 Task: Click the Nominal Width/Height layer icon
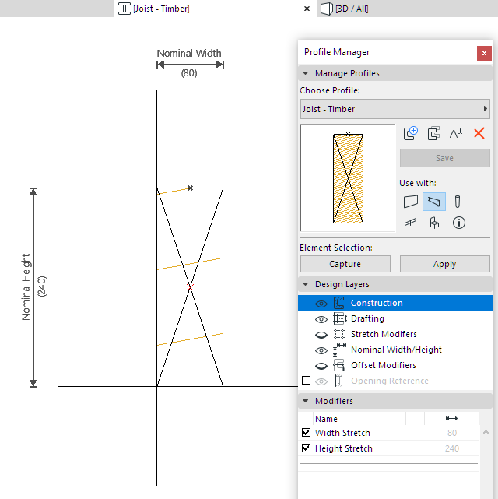tap(339, 350)
